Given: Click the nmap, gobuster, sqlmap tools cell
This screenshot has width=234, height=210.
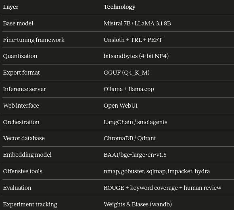Looking at the screenshot, I should click(157, 171).
